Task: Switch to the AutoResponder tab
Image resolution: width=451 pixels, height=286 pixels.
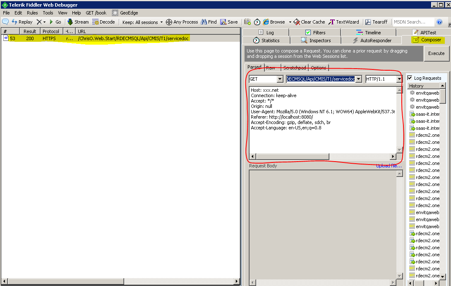Action: 372,40
